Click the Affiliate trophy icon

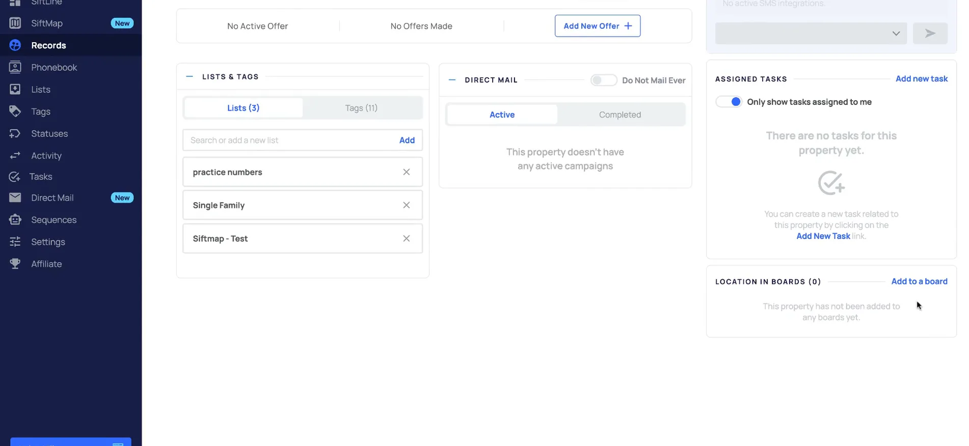pyautogui.click(x=15, y=264)
